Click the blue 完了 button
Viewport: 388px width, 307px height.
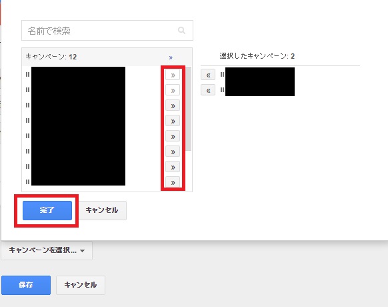[47, 210]
